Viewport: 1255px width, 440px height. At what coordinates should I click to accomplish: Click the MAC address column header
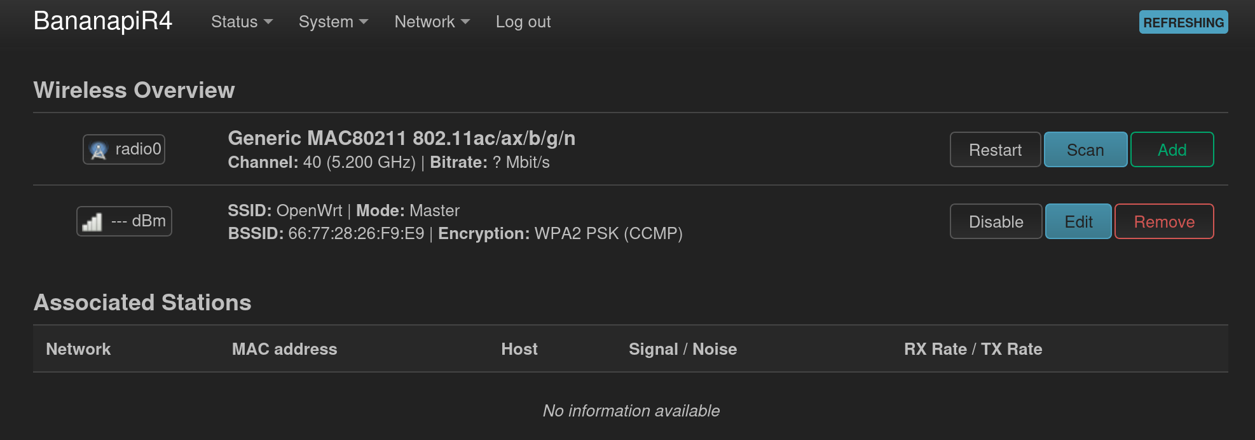pyautogui.click(x=284, y=349)
